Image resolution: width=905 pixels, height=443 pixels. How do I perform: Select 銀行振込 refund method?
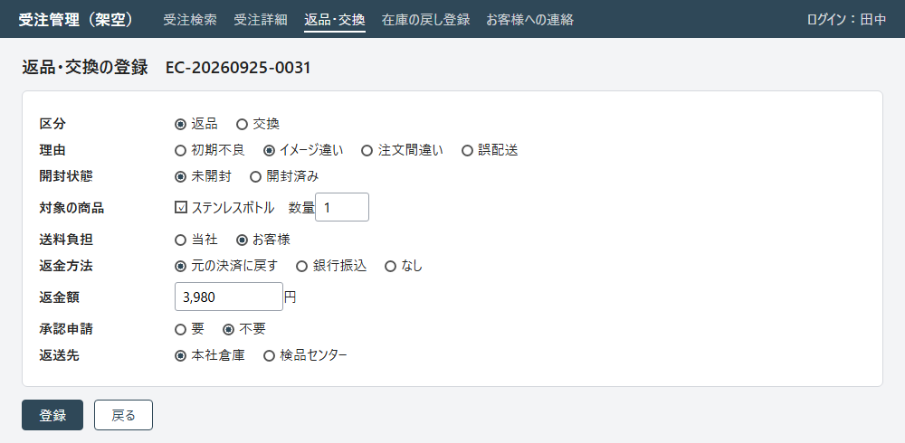point(302,266)
